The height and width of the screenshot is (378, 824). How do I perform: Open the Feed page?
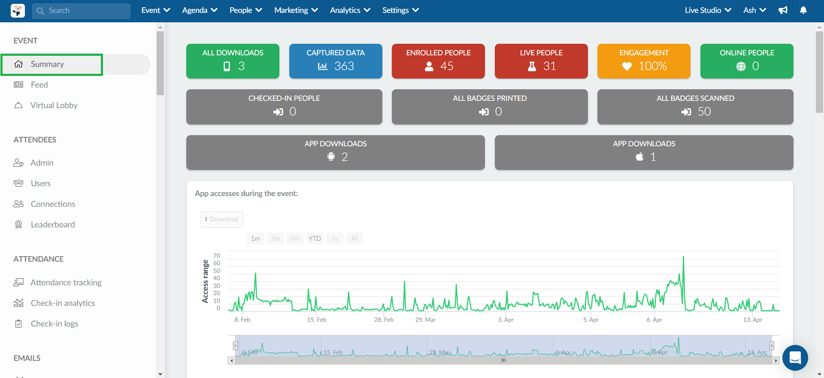[39, 85]
